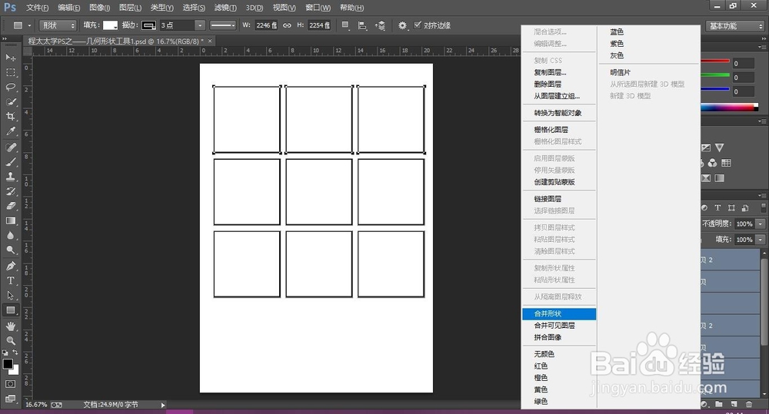Select the Spot Healing Brush tool
Viewport: 769px width, 414px height.
[x=10, y=147]
